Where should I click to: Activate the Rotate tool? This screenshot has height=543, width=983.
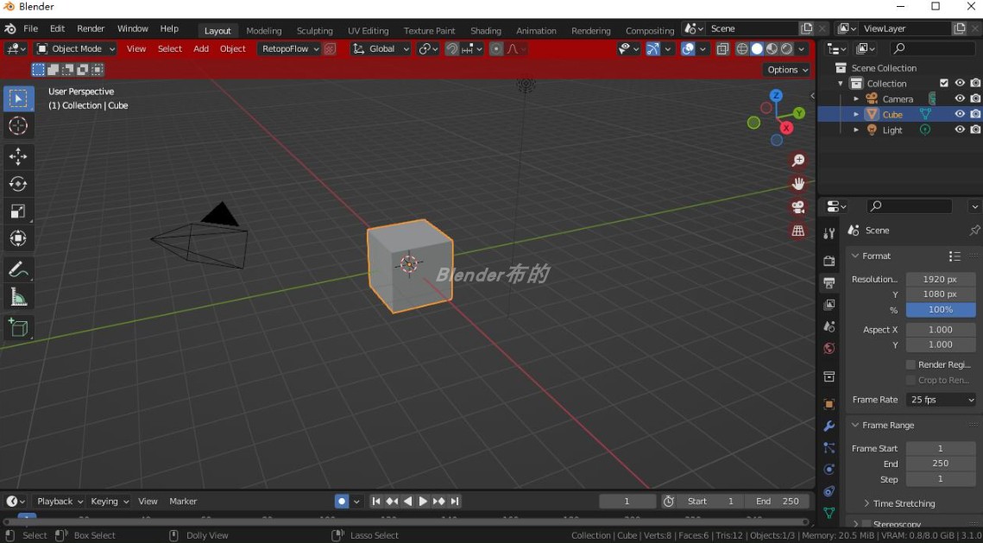click(18, 184)
